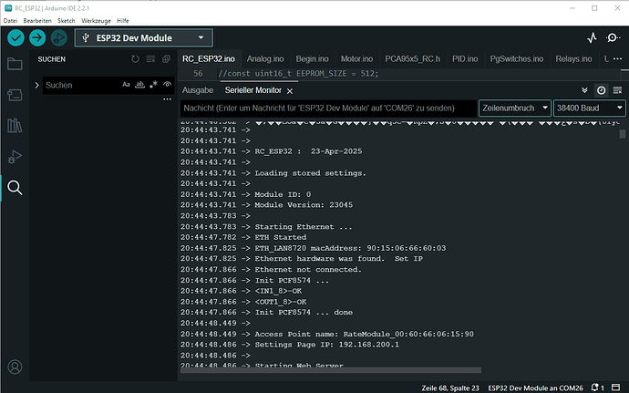Refresh search results in the SUCHEN panel
629x393 pixels.
coord(135,59)
